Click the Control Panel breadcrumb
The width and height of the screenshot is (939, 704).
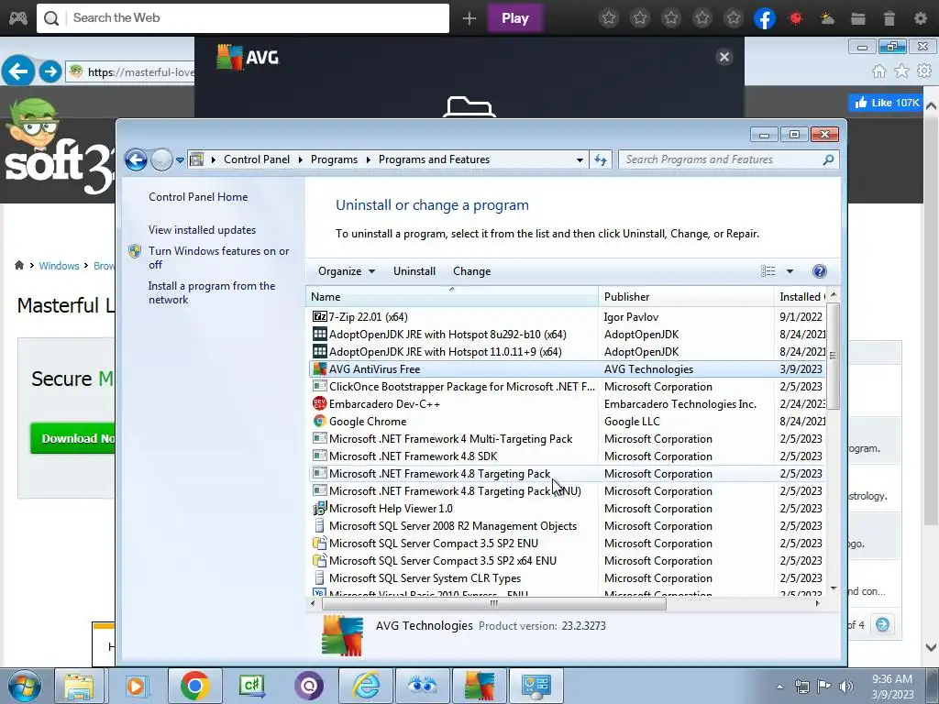pyautogui.click(x=257, y=159)
